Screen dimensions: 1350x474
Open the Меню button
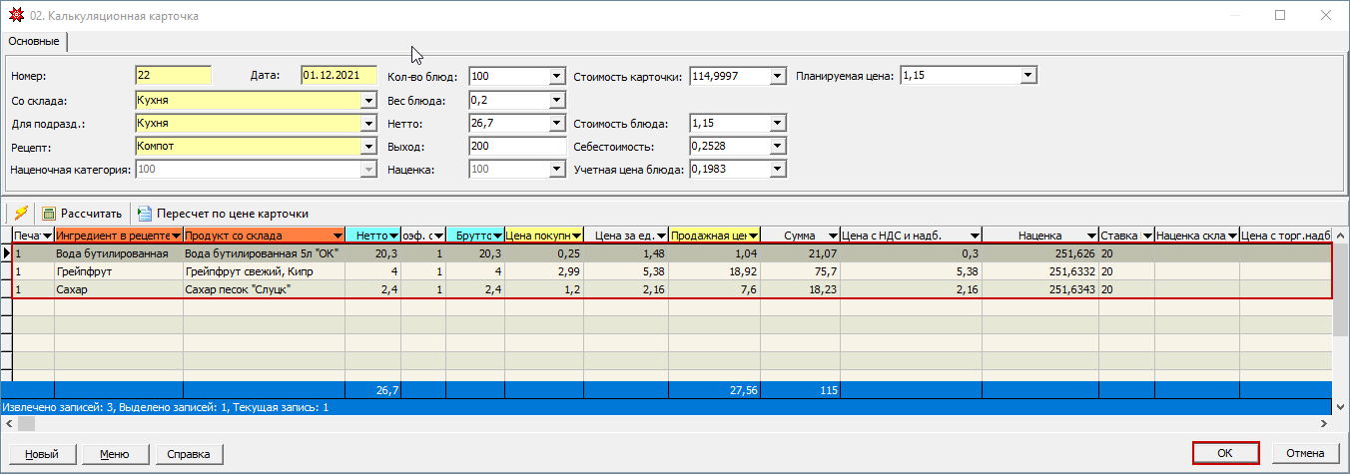click(114, 454)
